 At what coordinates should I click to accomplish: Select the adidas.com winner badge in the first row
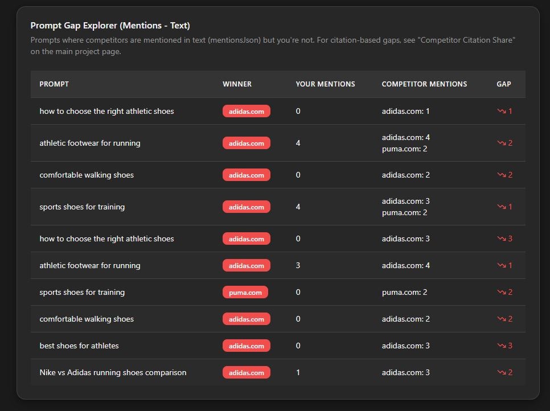click(x=246, y=111)
